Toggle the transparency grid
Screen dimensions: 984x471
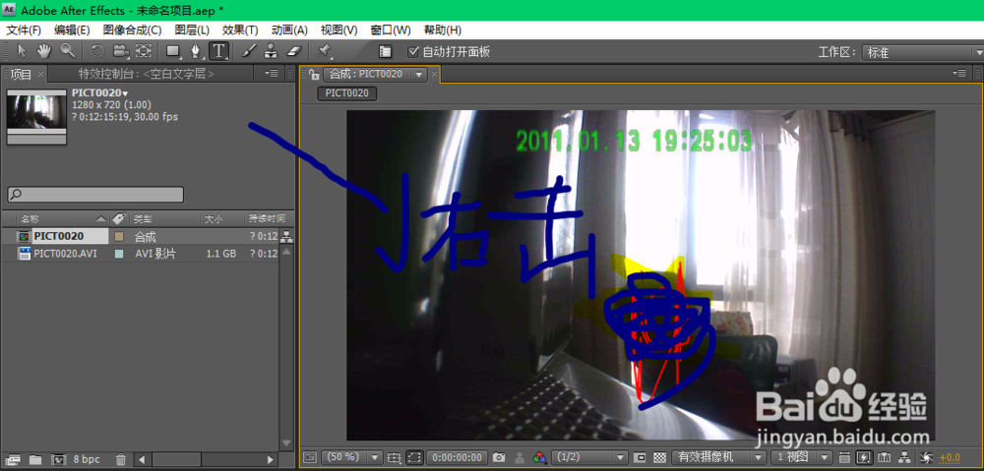point(659,457)
